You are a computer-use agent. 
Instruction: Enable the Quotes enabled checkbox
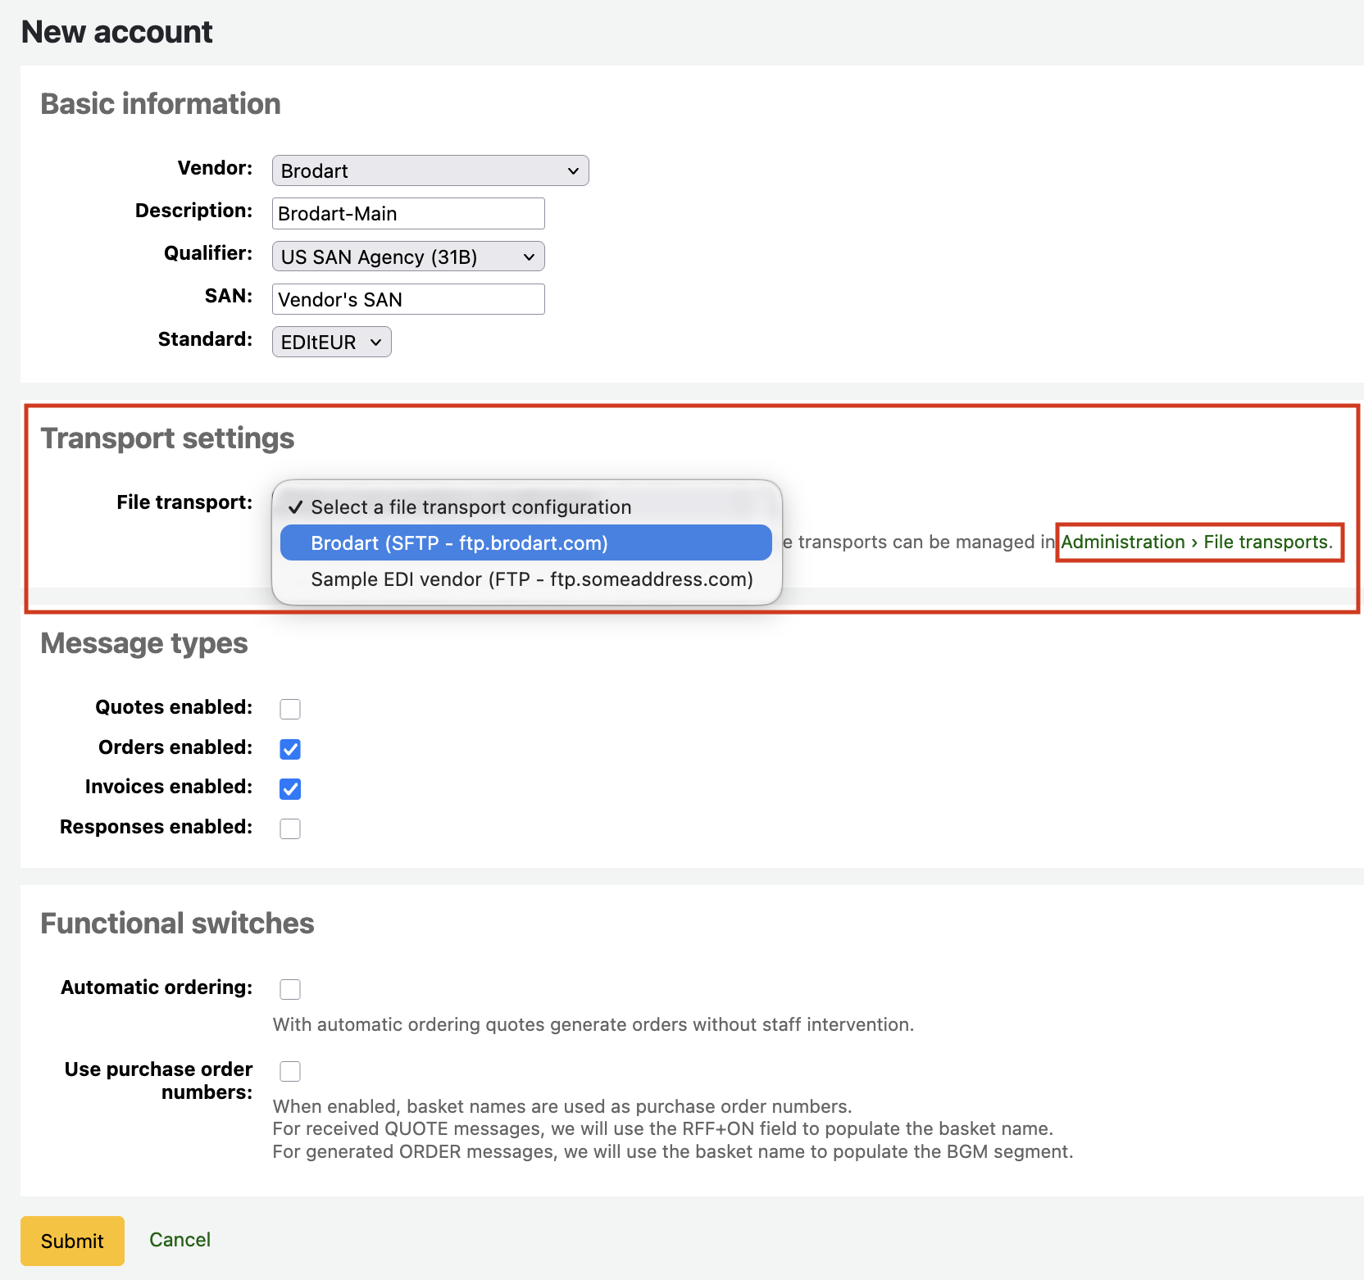coord(290,709)
